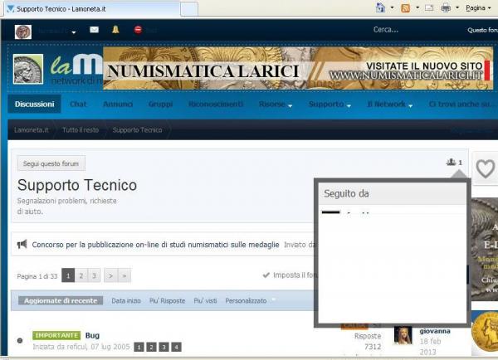Expand the Risorse menu

(275, 105)
